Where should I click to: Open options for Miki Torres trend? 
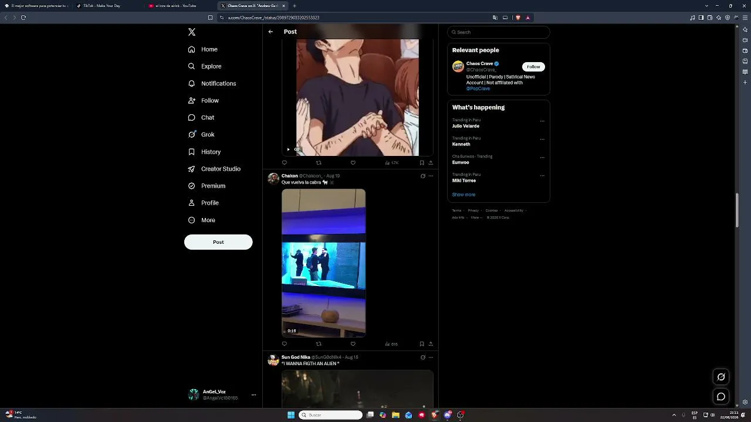coord(542,175)
